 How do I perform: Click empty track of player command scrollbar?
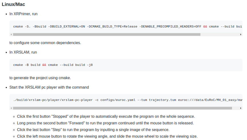(236, 108)
